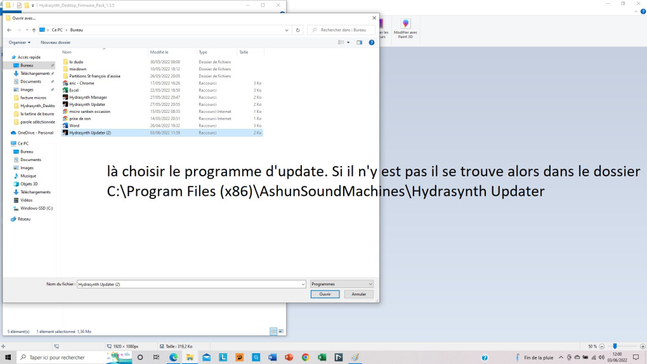Select Ce PC in the navigation tree
This screenshot has height=364, width=647.
point(23,143)
